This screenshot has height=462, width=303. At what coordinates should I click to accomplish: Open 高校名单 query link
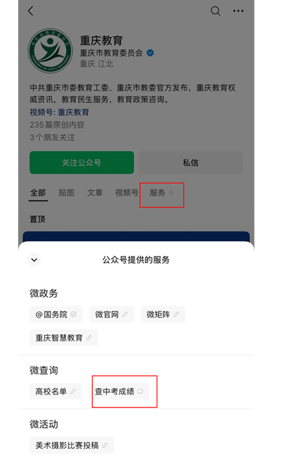click(56, 391)
